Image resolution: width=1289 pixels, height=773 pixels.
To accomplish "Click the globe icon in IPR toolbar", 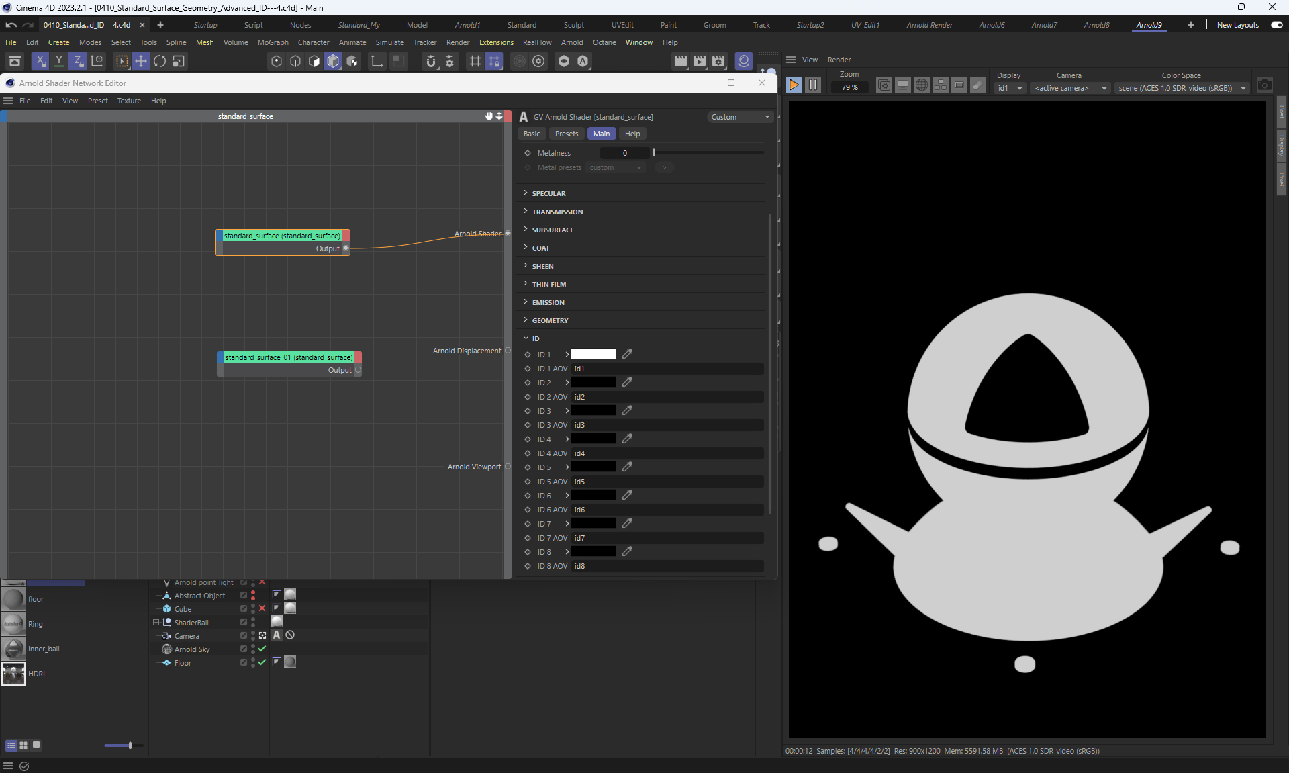I will pos(922,85).
